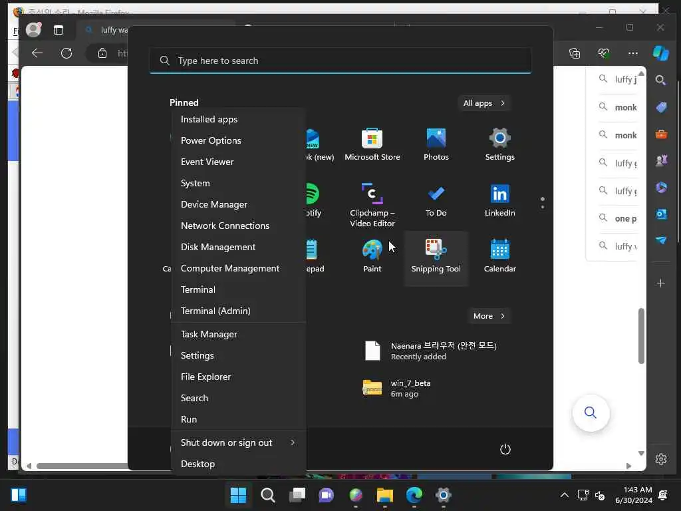681x511 pixels.
Task: Click the network tray icon
Action: coord(583,495)
